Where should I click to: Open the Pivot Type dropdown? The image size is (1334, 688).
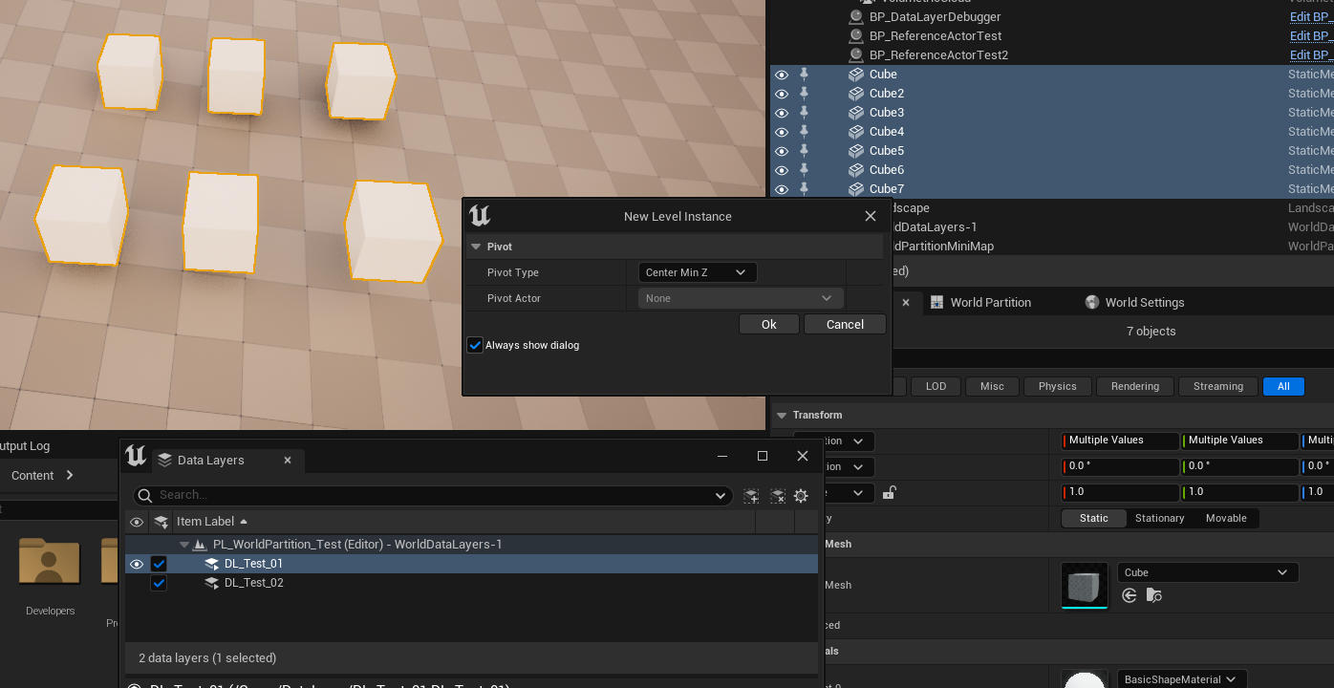[698, 272]
